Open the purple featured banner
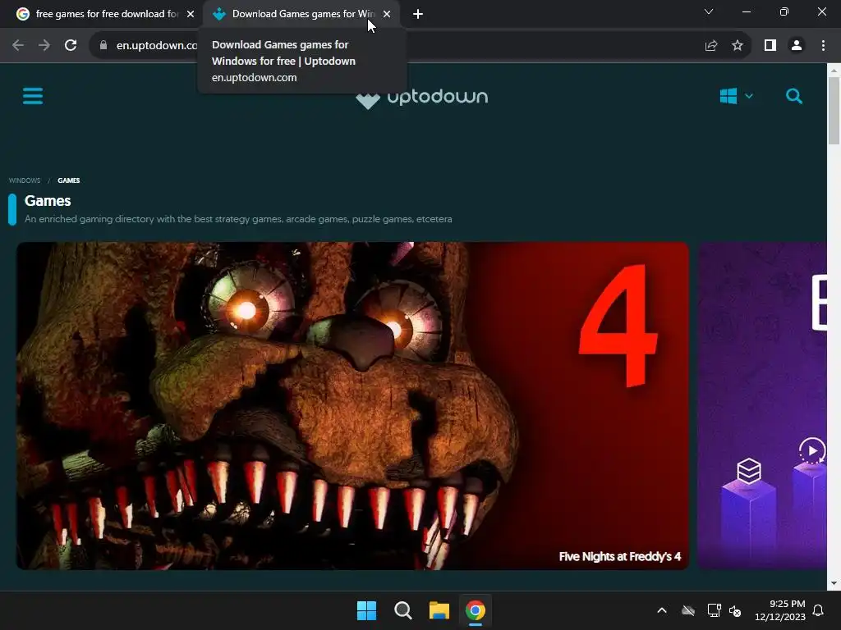The image size is (841, 630). click(761, 405)
